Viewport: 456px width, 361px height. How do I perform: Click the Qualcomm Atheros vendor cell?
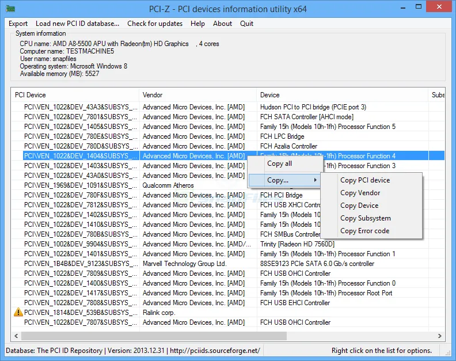[x=168, y=185]
